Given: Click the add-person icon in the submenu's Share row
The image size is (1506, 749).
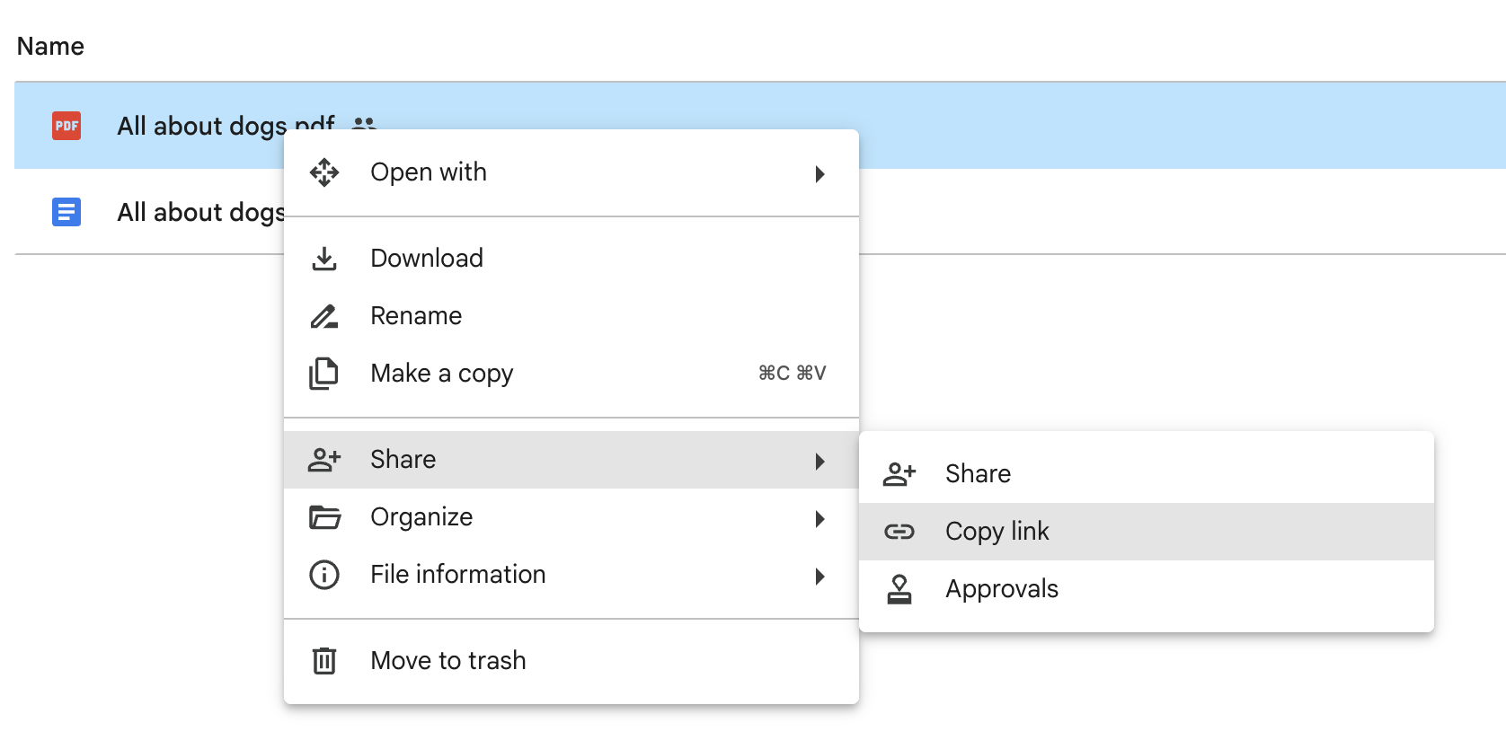Looking at the screenshot, I should [899, 474].
